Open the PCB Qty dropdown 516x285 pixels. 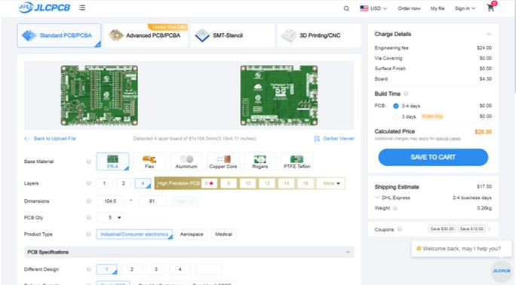tap(110, 218)
